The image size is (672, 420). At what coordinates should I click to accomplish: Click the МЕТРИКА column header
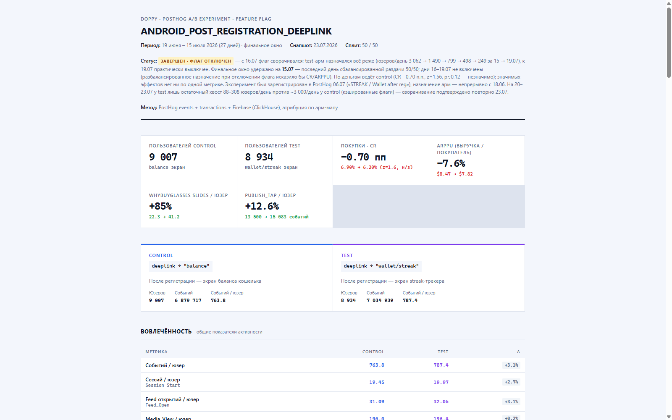[156, 352]
